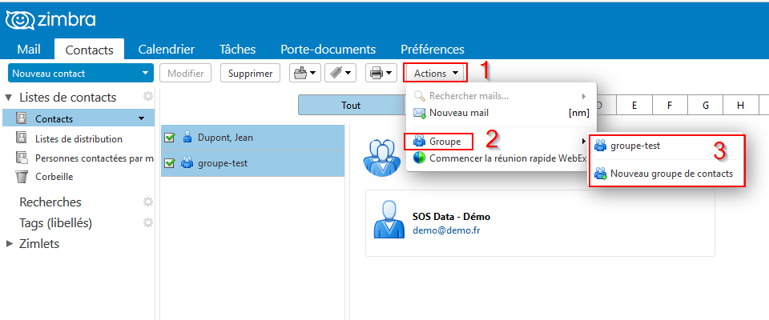Select Nouveau groupe de contacts menu entry
This screenshot has height=320, width=769.
coord(670,173)
